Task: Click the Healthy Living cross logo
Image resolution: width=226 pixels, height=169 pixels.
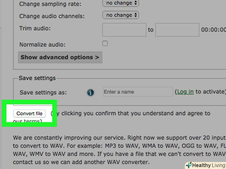Action: (188, 165)
